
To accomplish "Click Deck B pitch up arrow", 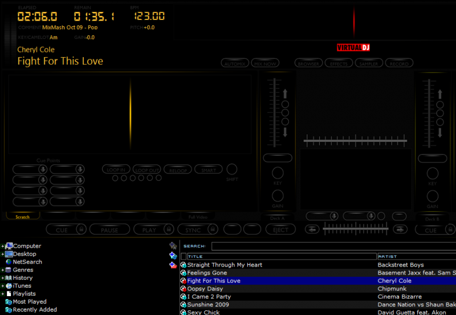I will (x=439, y=94).
